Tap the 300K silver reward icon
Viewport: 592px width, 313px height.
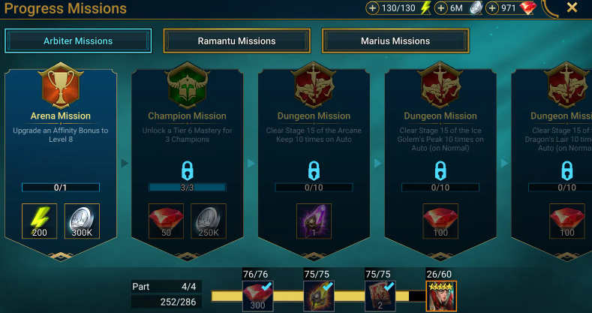(82, 221)
